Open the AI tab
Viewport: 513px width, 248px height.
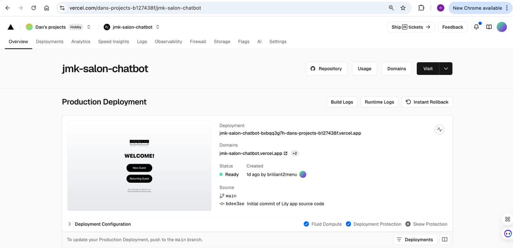(259, 42)
